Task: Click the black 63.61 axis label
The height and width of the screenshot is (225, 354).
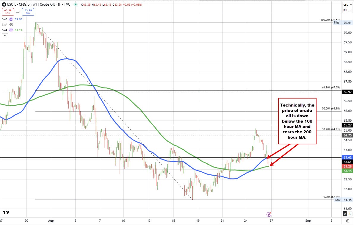Action: (348, 162)
